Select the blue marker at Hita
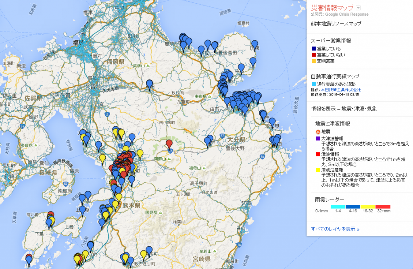This screenshot has height=269, width=413. pos(150,84)
